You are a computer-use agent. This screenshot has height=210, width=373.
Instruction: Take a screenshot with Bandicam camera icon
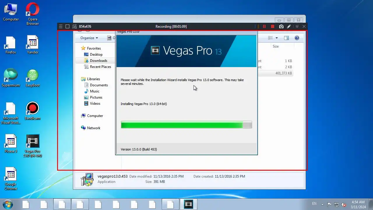tap(281, 27)
